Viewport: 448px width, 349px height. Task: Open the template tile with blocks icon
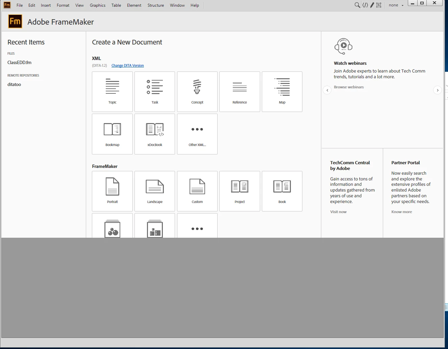[155, 226]
